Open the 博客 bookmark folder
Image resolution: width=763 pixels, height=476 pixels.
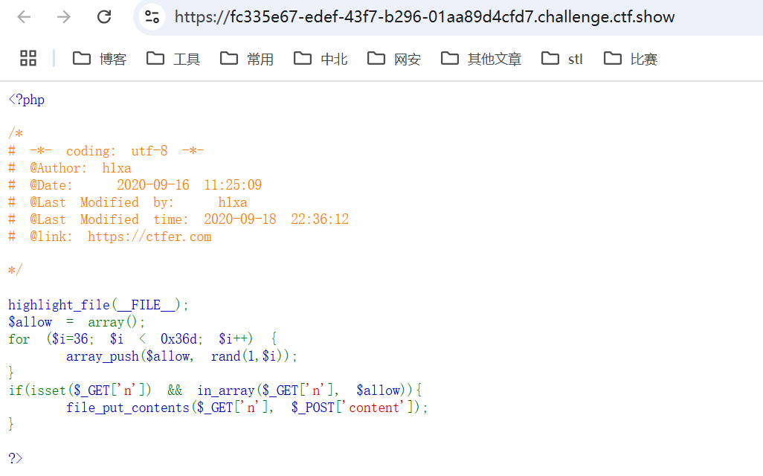[x=100, y=59]
